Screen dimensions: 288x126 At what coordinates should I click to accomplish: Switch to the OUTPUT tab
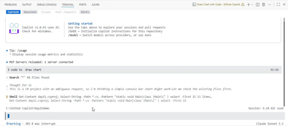click(27, 4)
